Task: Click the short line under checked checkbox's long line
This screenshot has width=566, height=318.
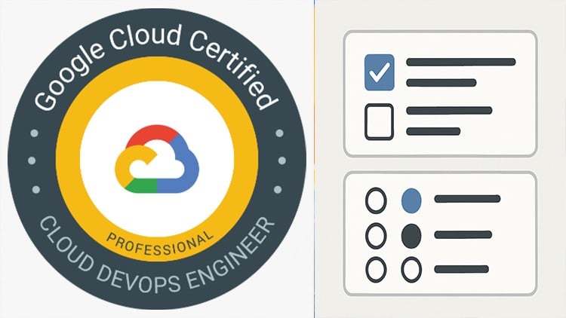Action: point(441,82)
